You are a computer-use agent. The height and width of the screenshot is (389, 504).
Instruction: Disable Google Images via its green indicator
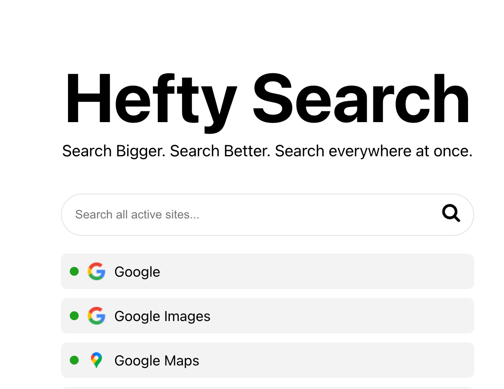(74, 316)
